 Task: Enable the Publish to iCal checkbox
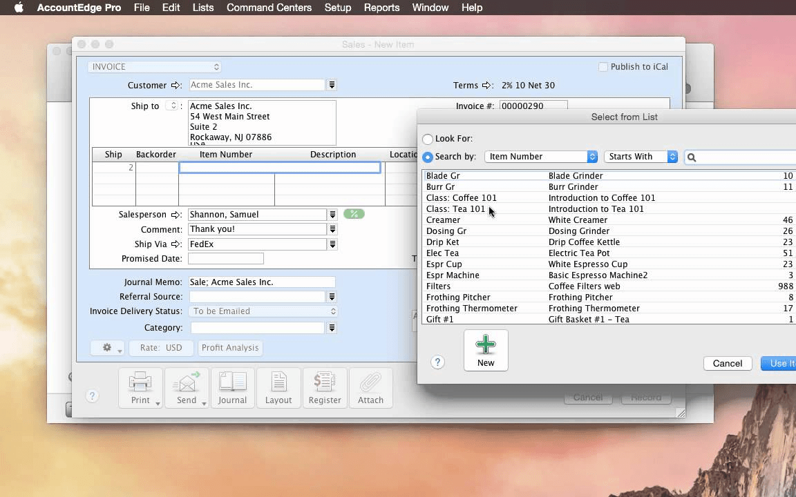click(603, 66)
